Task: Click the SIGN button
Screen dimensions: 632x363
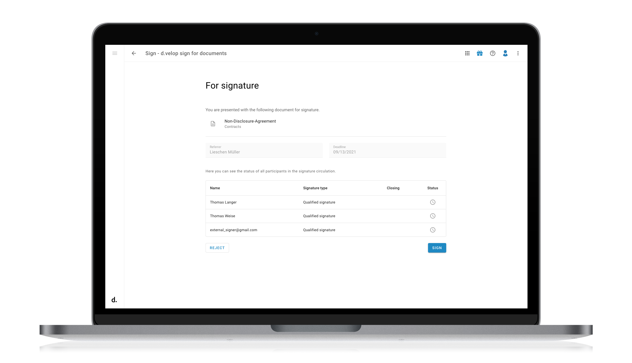Action: (x=436, y=248)
